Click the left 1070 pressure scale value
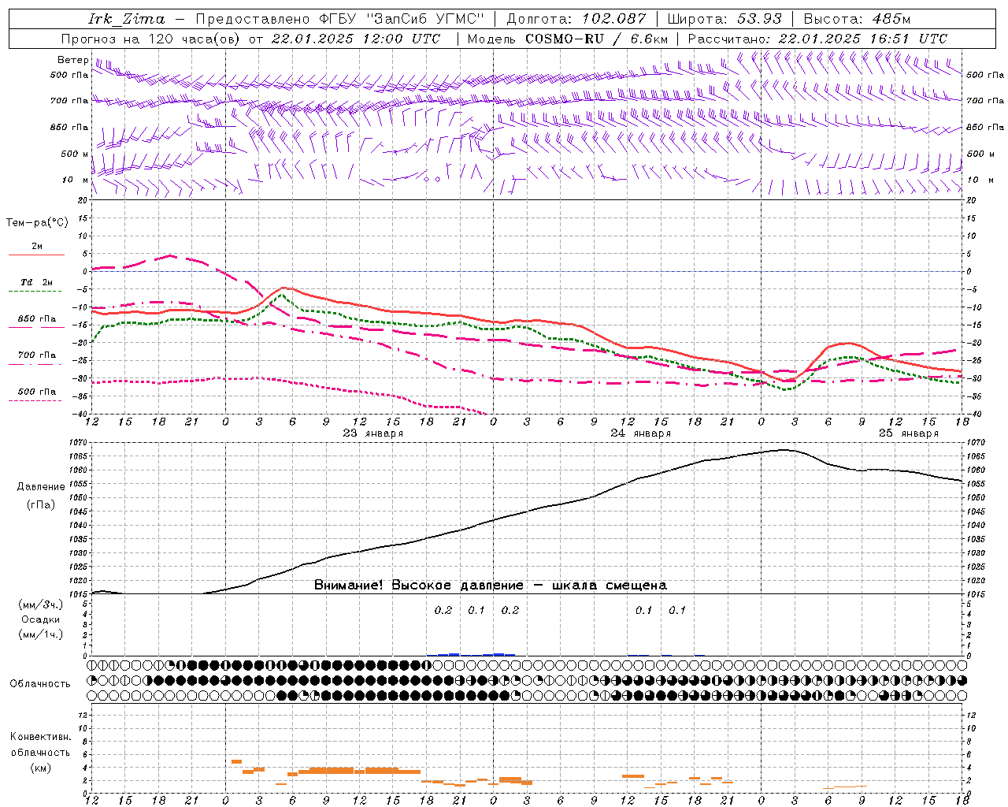 coord(79,443)
